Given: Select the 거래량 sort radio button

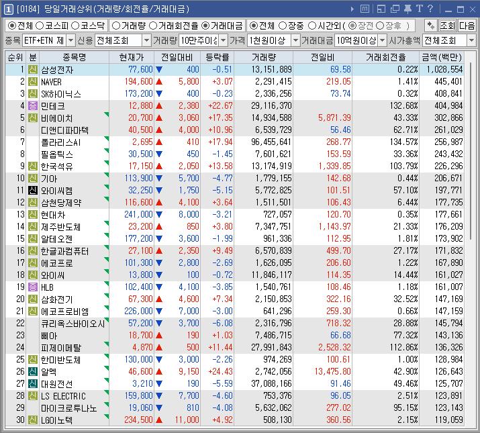Looking at the screenshot, I should point(116,26).
